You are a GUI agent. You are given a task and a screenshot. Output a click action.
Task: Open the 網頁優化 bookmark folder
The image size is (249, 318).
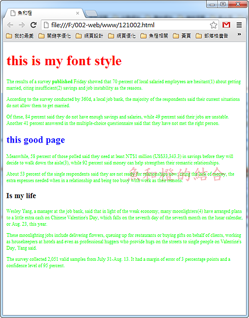(x=122, y=36)
